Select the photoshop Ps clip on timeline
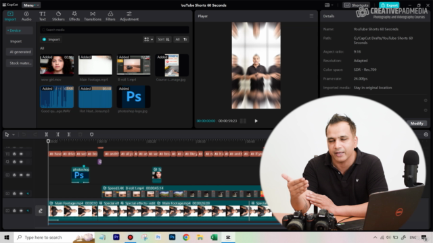 [80, 175]
